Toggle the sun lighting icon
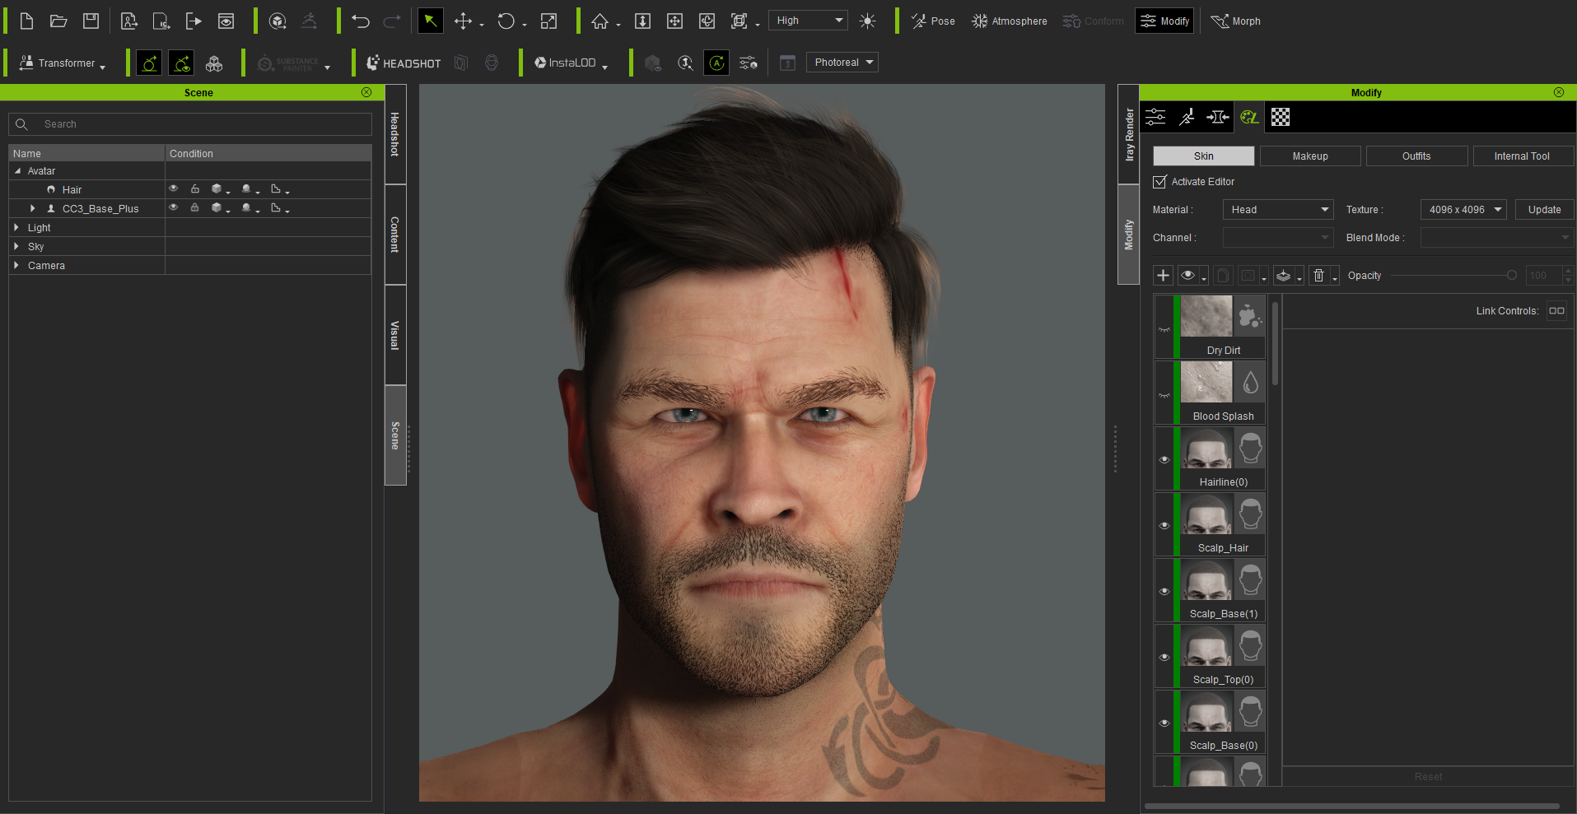 (x=867, y=21)
